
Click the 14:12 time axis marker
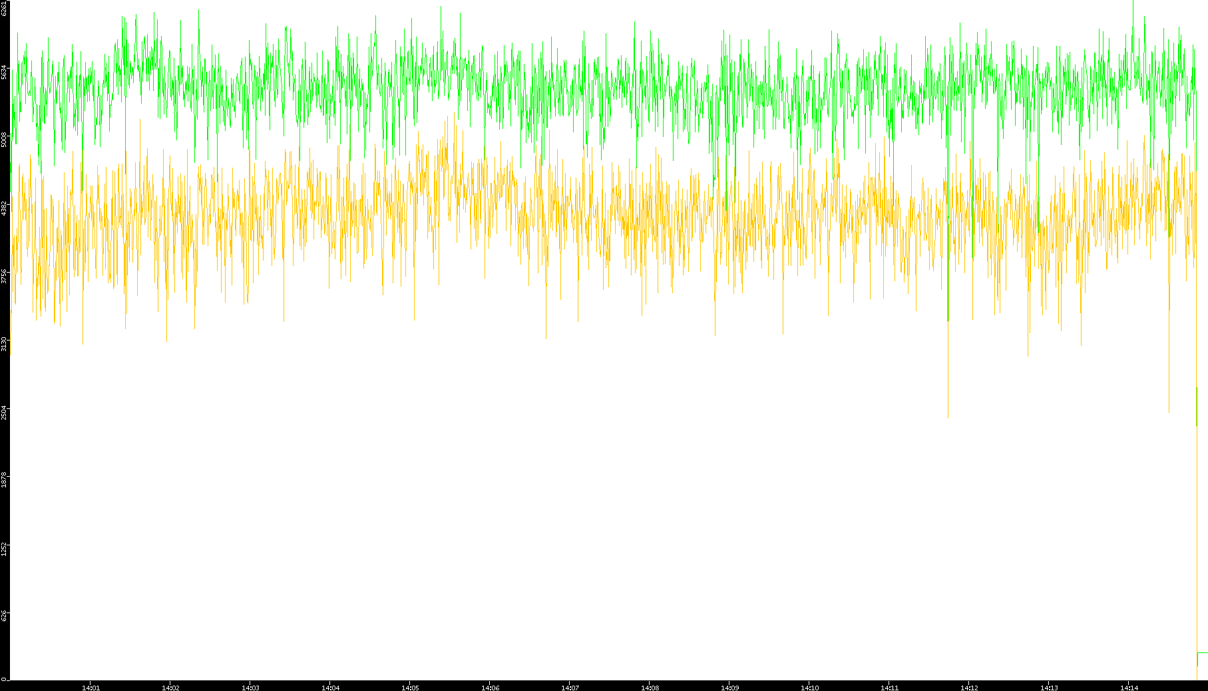pyautogui.click(x=969, y=687)
